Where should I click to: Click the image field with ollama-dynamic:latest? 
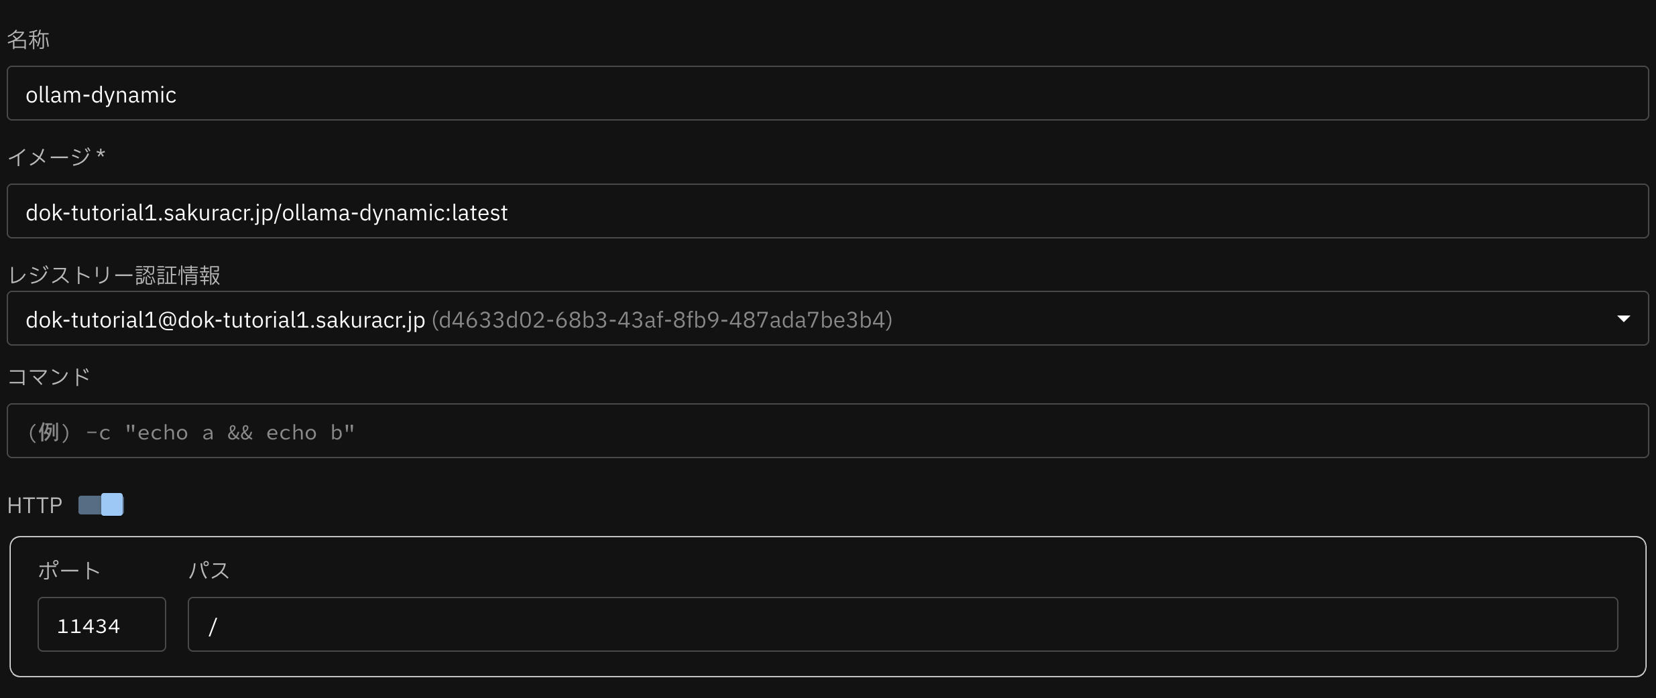pos(827,212)
